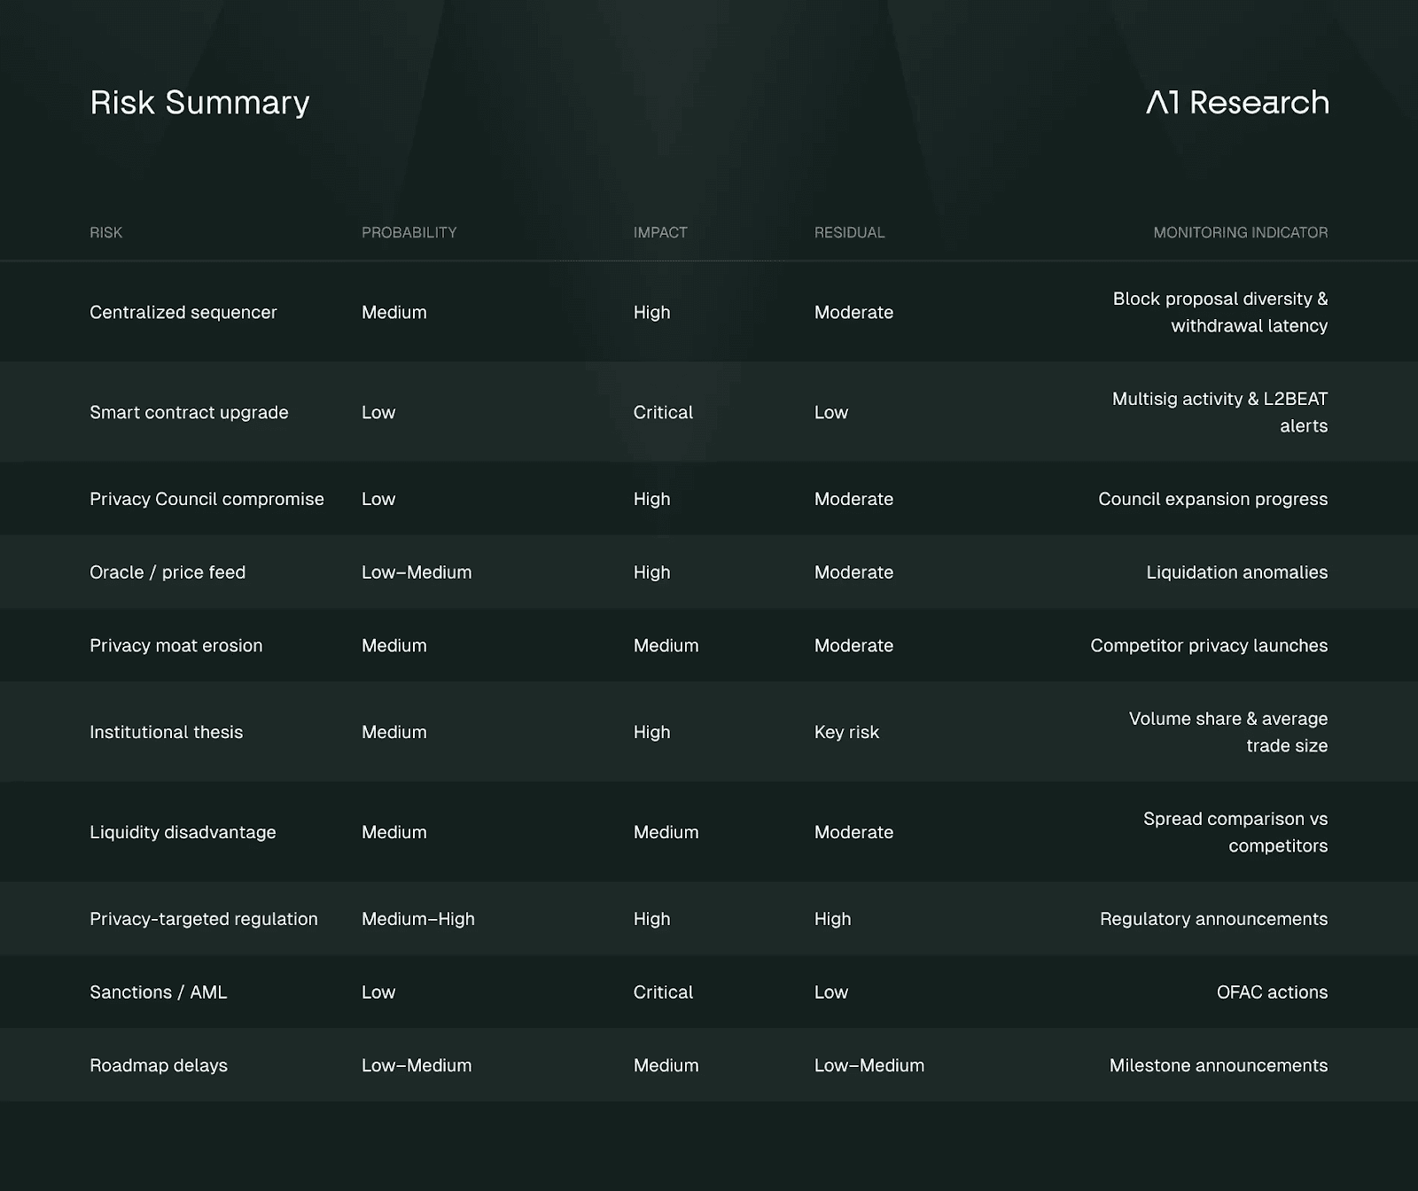Click 'Volume share & average trade size' indicator
Image resolution: width=1418 pixels, height=1191 pixels.
(1228, 732)
